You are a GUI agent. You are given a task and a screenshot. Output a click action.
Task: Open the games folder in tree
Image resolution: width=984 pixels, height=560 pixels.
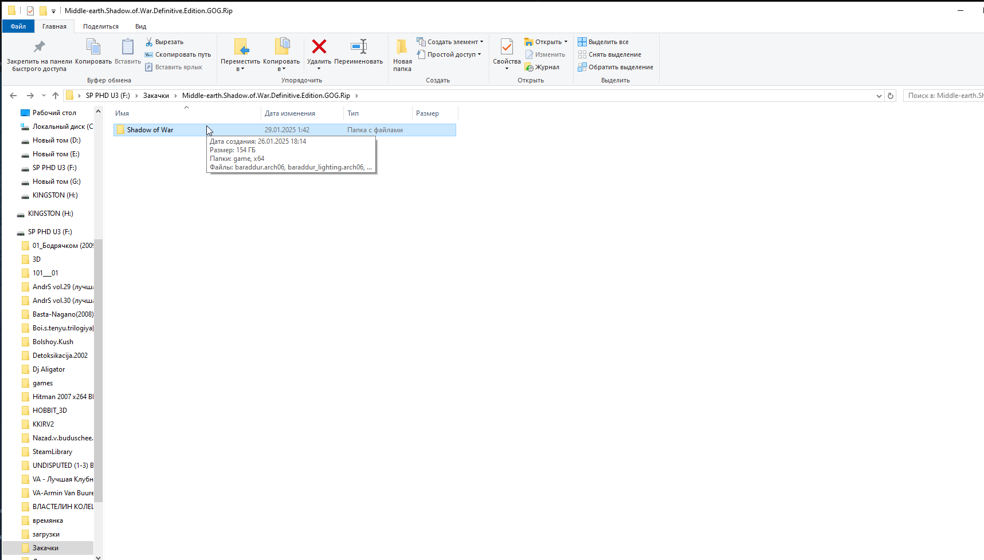[x=43, y=383]
